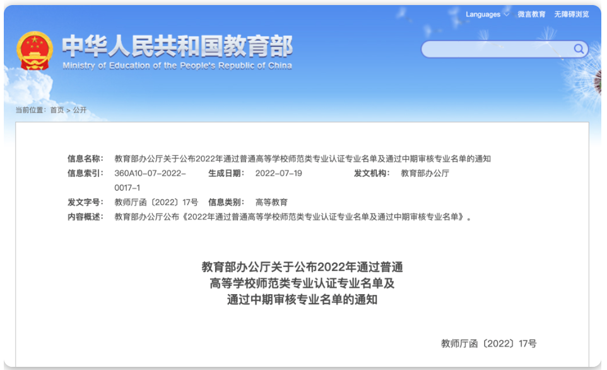Click the 发文字号 label
The image size is (607, 370).
[85, 202]
